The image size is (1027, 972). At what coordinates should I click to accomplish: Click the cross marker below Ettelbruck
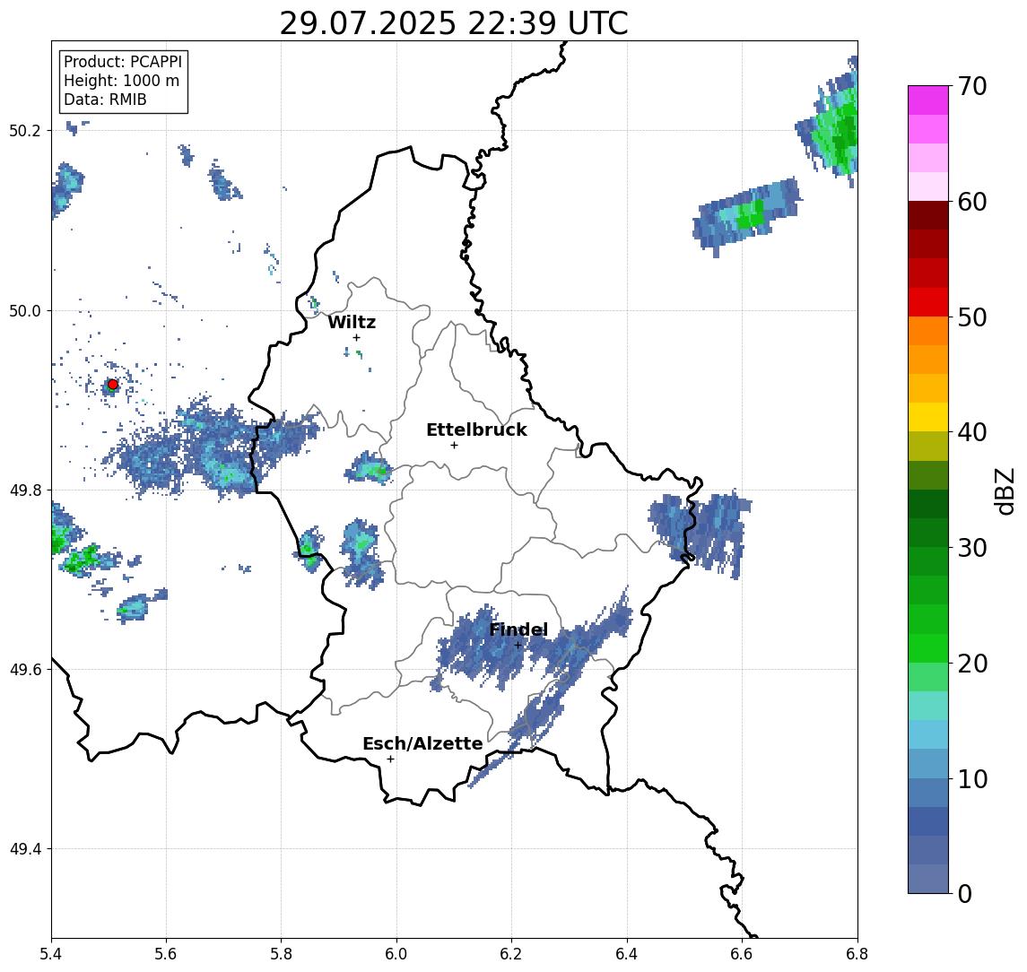coord(454,446)
